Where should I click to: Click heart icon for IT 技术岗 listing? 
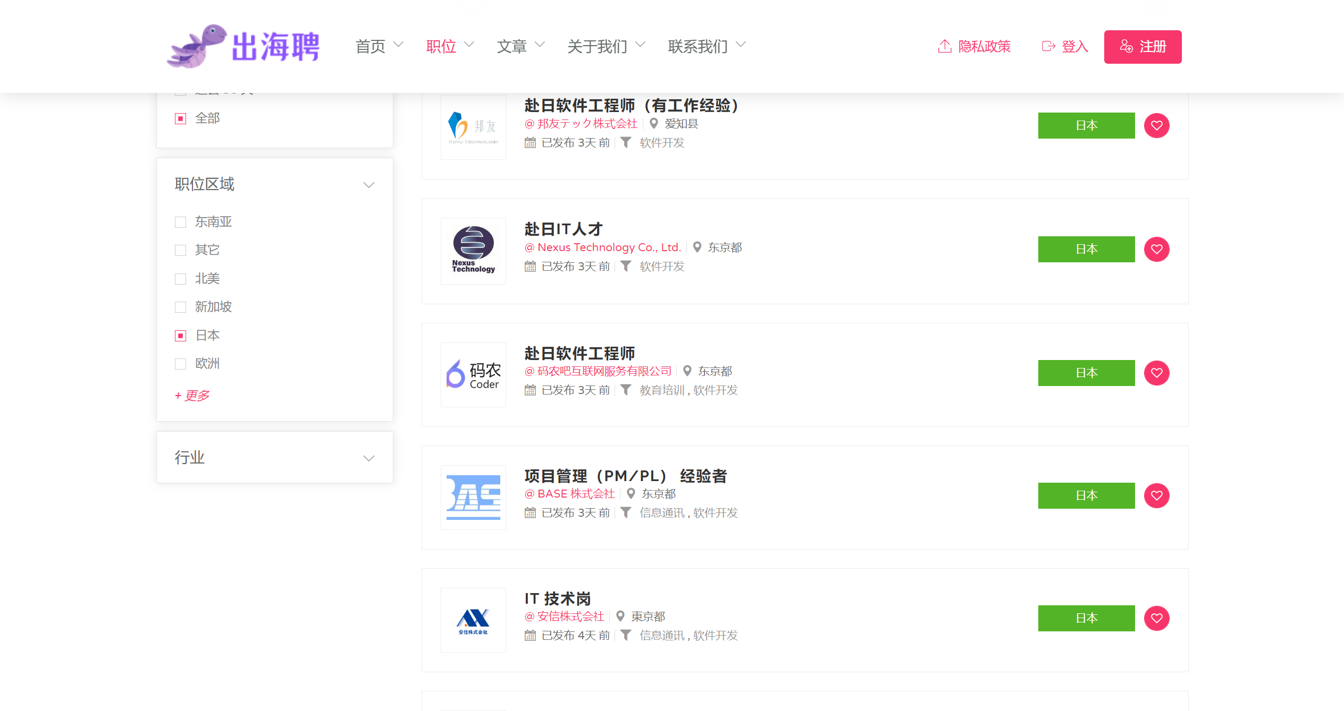click(x=1156, y=618)
